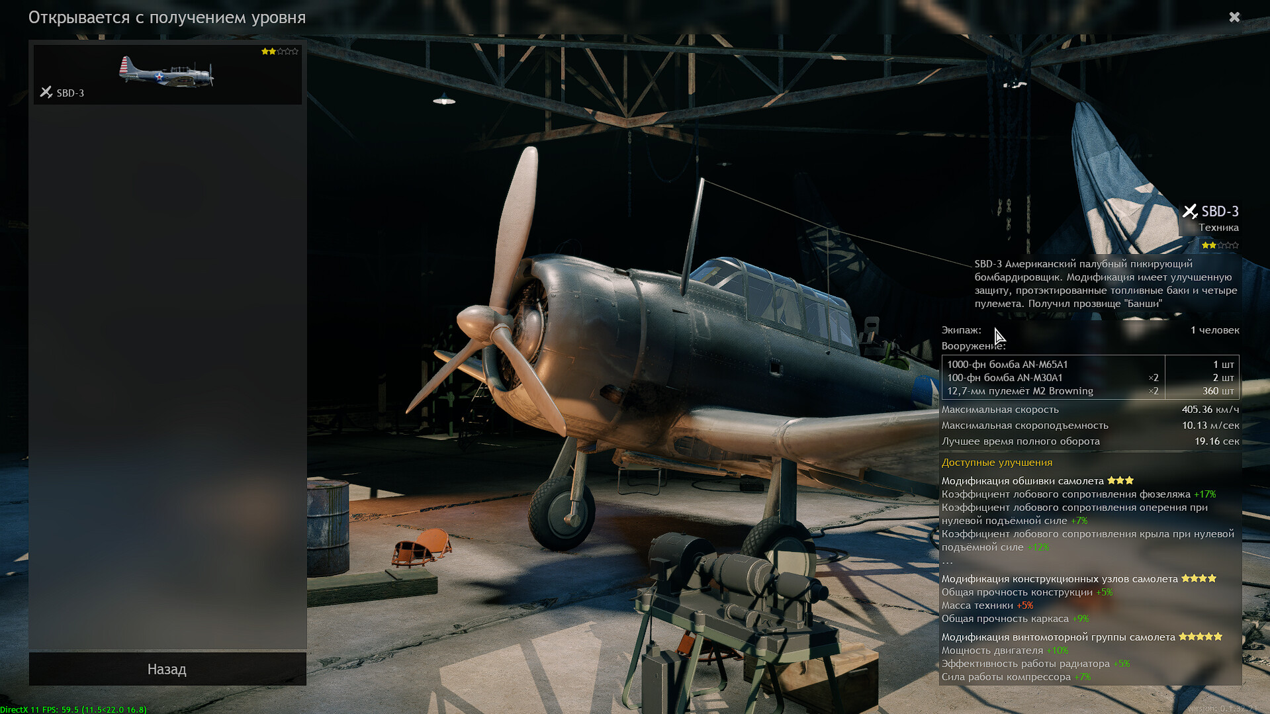The image size is (1270, 714).
Task: Click the Лучшее время полного оборота row
Action: pos(1089,441)
